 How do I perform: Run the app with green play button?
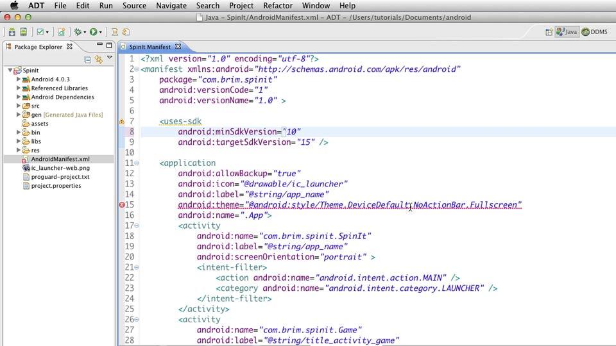click(93, 32)
